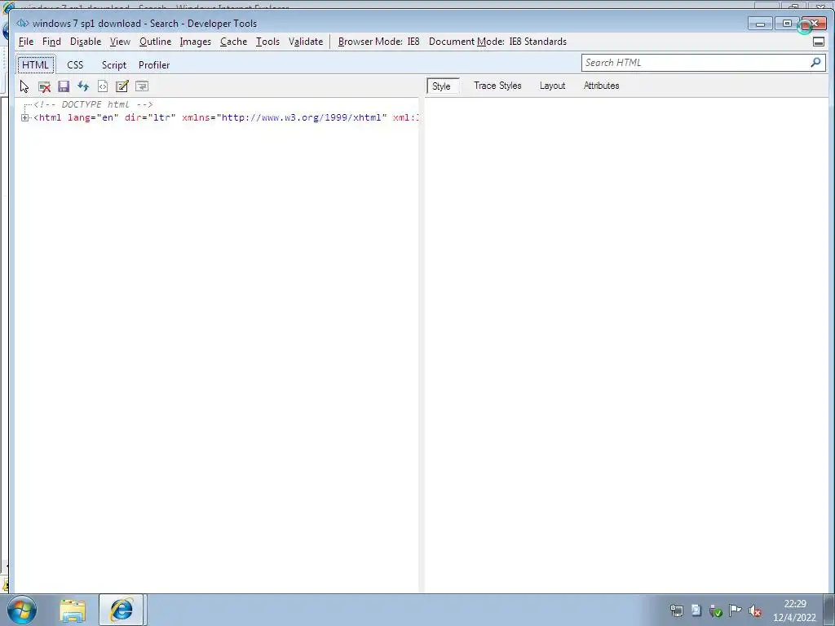Viewport: 835px width, 626px height.
Task: Select the html lang="en" element line
Action: pos(227,117)
